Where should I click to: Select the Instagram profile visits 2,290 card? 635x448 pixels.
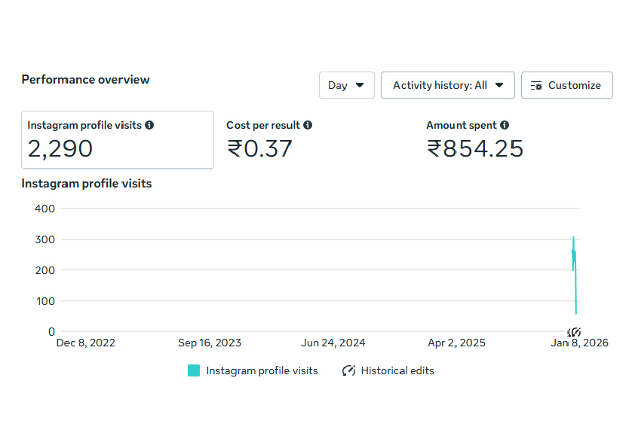(117, 140)
